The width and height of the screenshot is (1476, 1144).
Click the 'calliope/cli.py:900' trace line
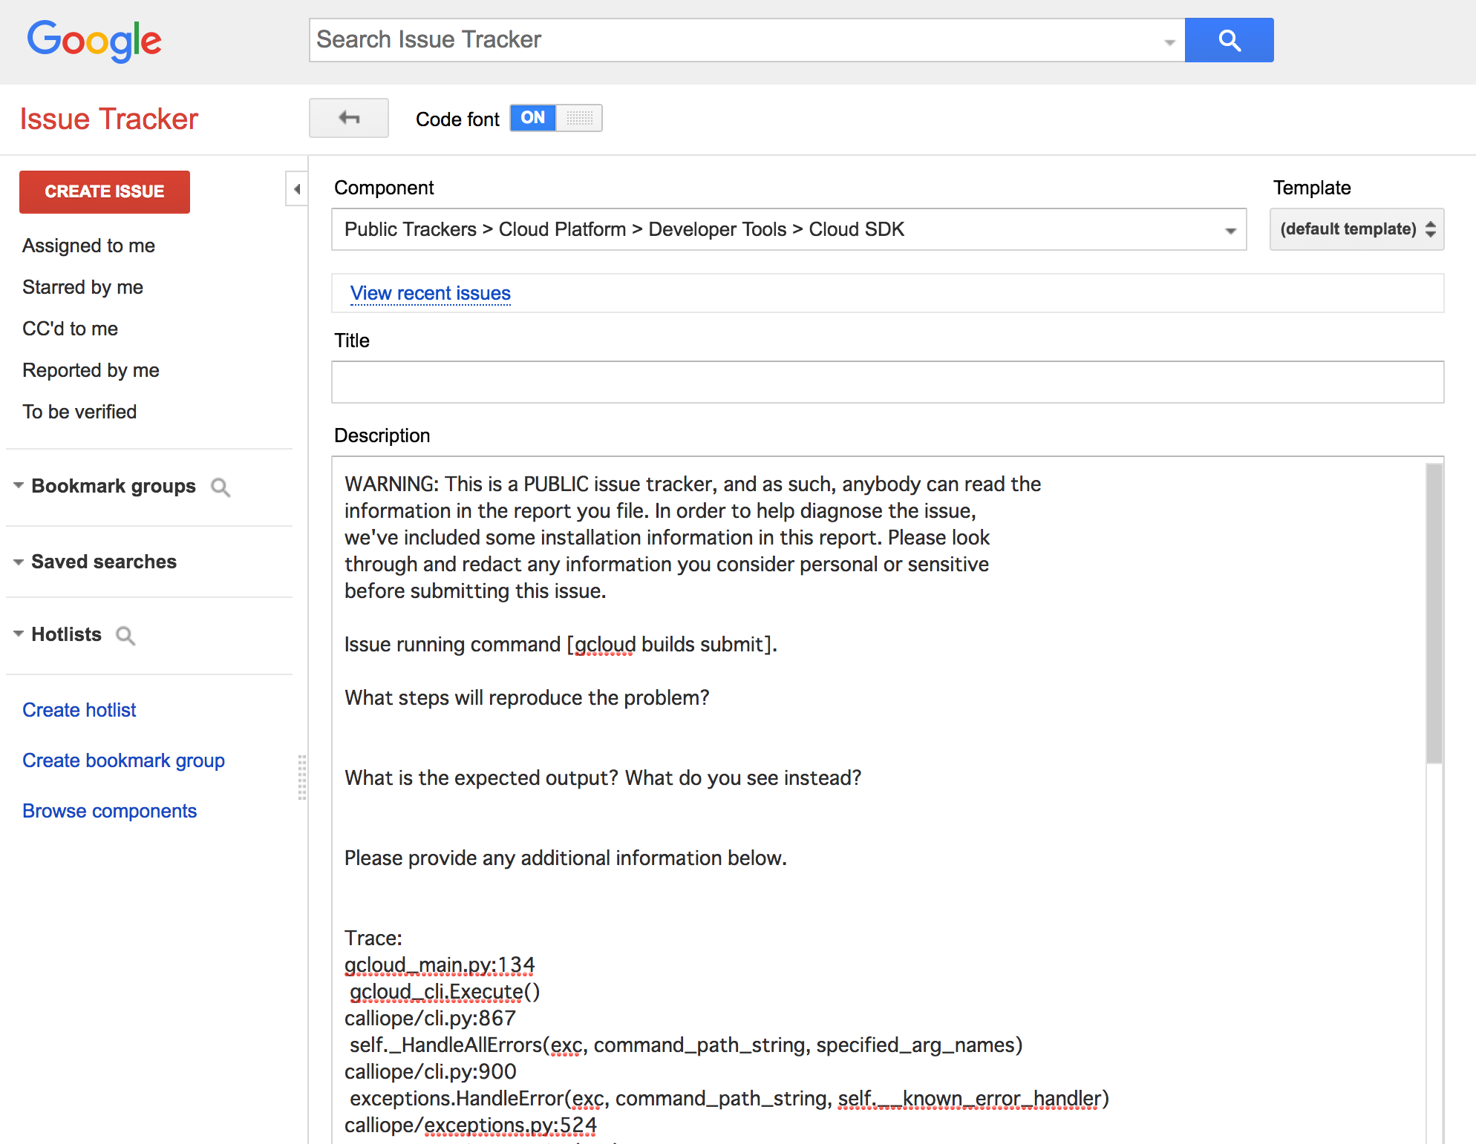(x=431, y=1072)
